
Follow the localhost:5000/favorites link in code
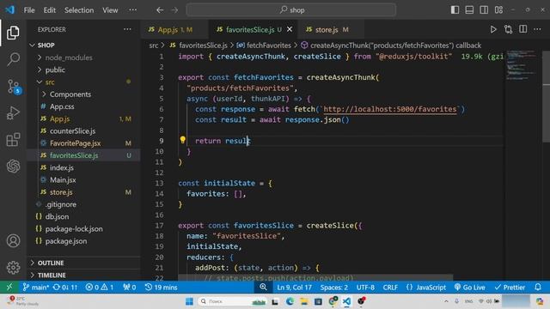(389, 109)
